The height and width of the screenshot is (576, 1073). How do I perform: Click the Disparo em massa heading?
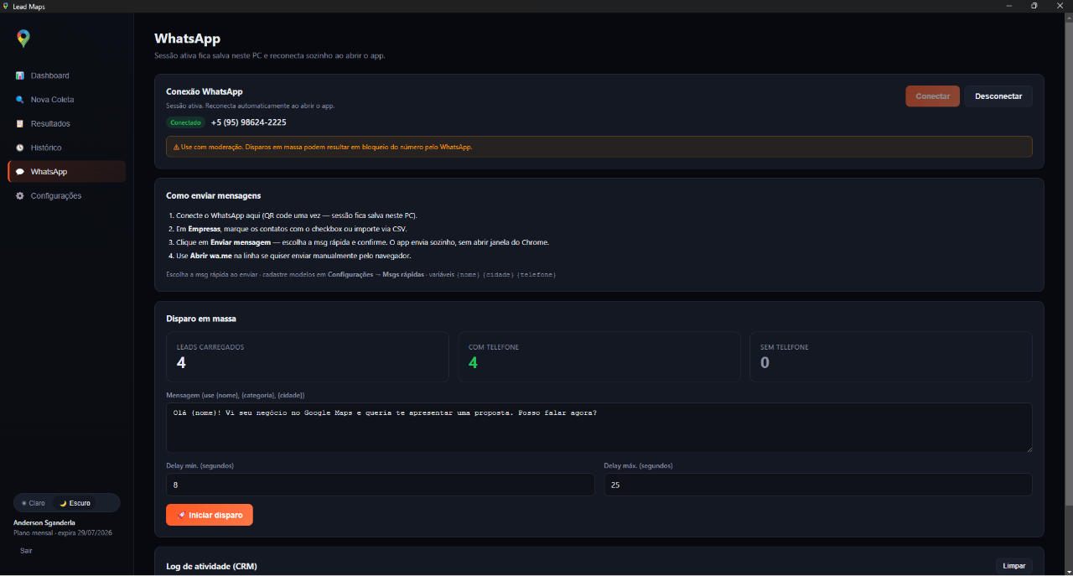point(201,319)
